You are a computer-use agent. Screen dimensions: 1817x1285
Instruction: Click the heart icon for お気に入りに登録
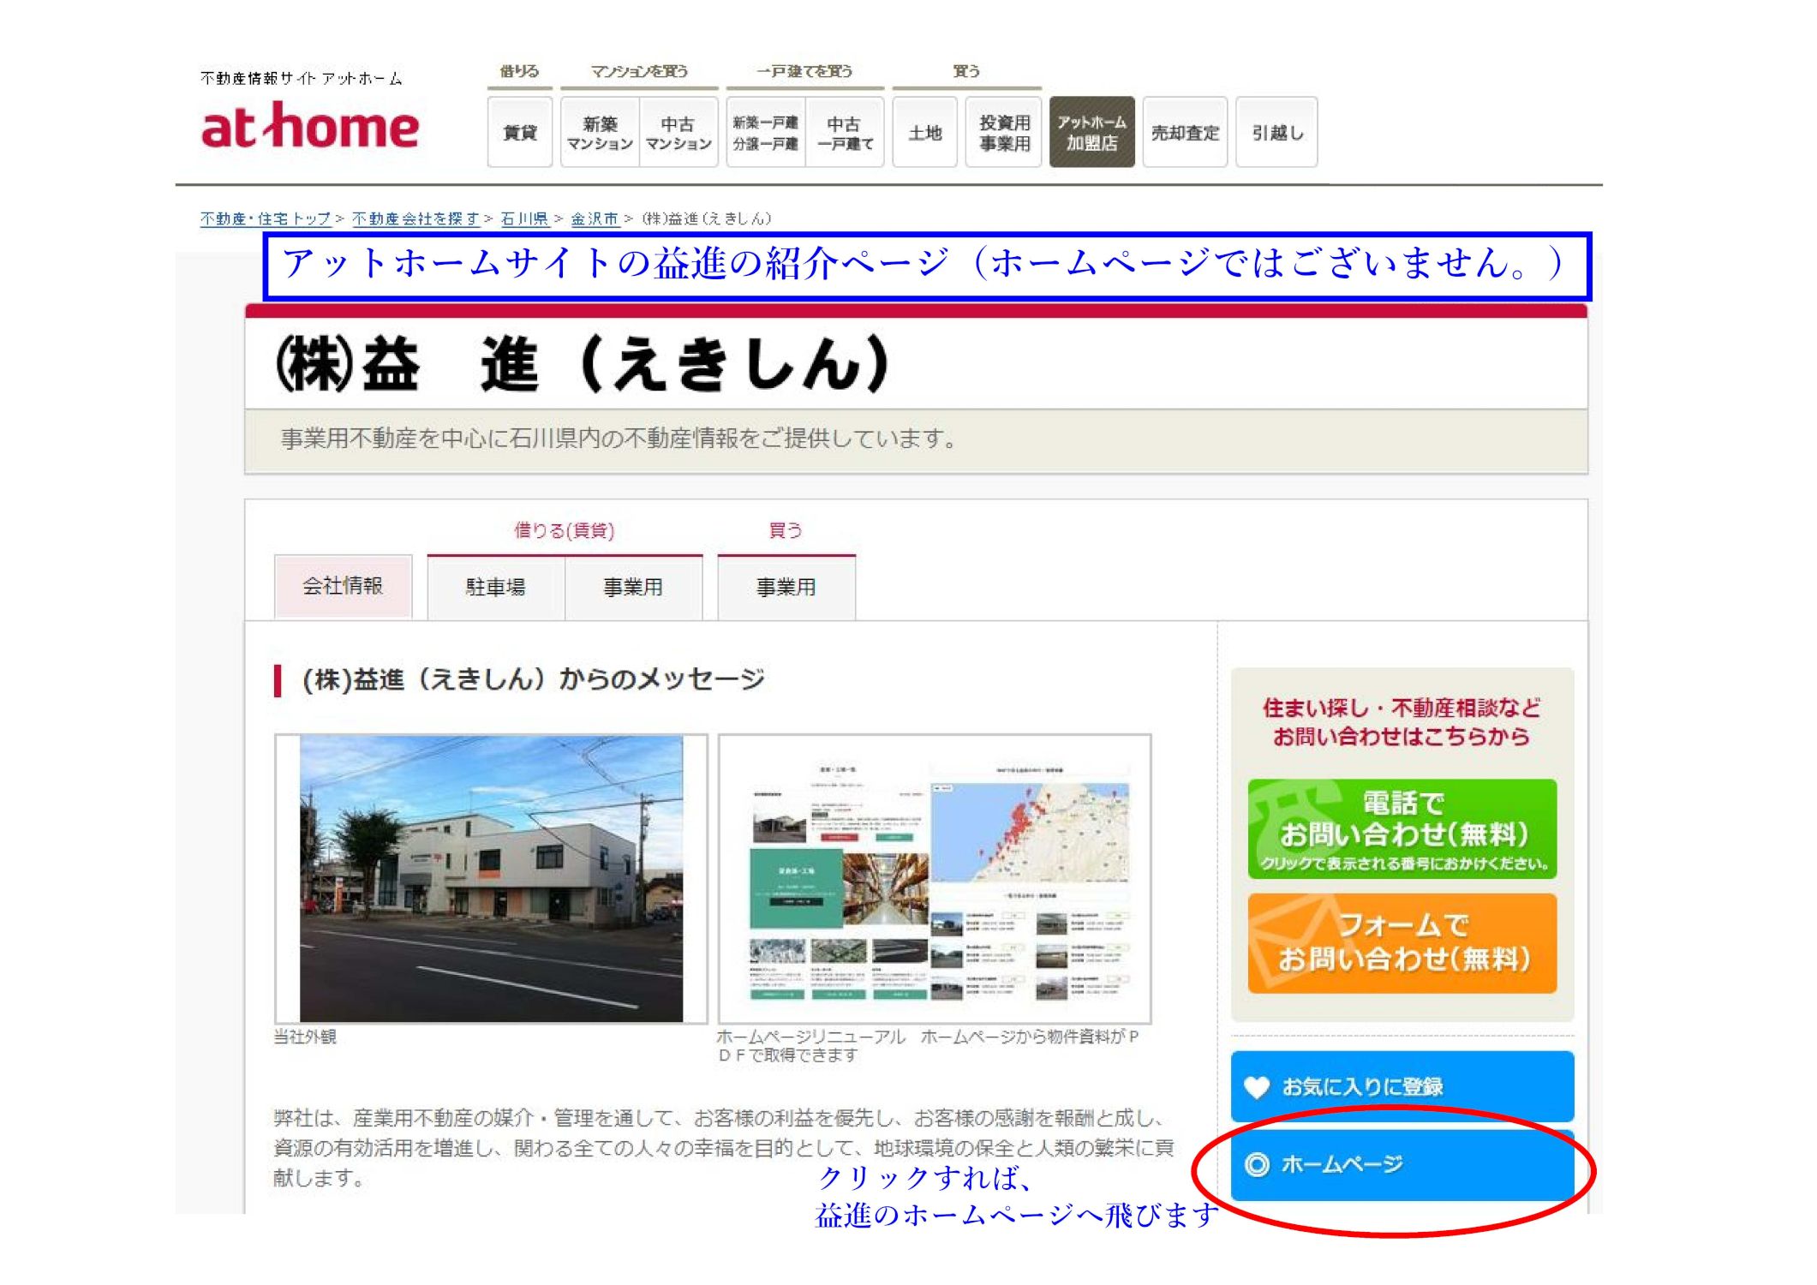coord(1257,1086)
